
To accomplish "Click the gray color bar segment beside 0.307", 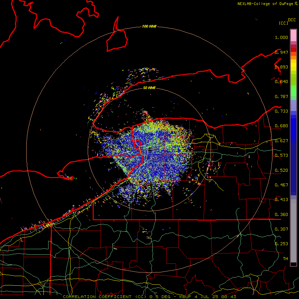I will [x=293, y=231].
